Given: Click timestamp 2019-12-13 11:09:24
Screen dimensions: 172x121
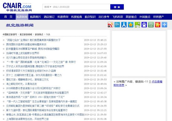Looking at the screenshot, I should click(x=95, y=62).
